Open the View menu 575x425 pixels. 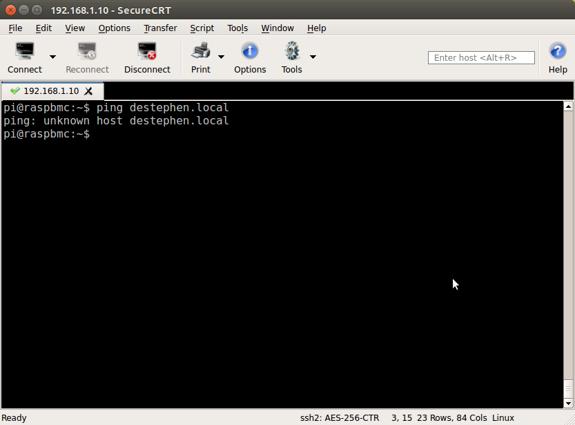[75, 28]
